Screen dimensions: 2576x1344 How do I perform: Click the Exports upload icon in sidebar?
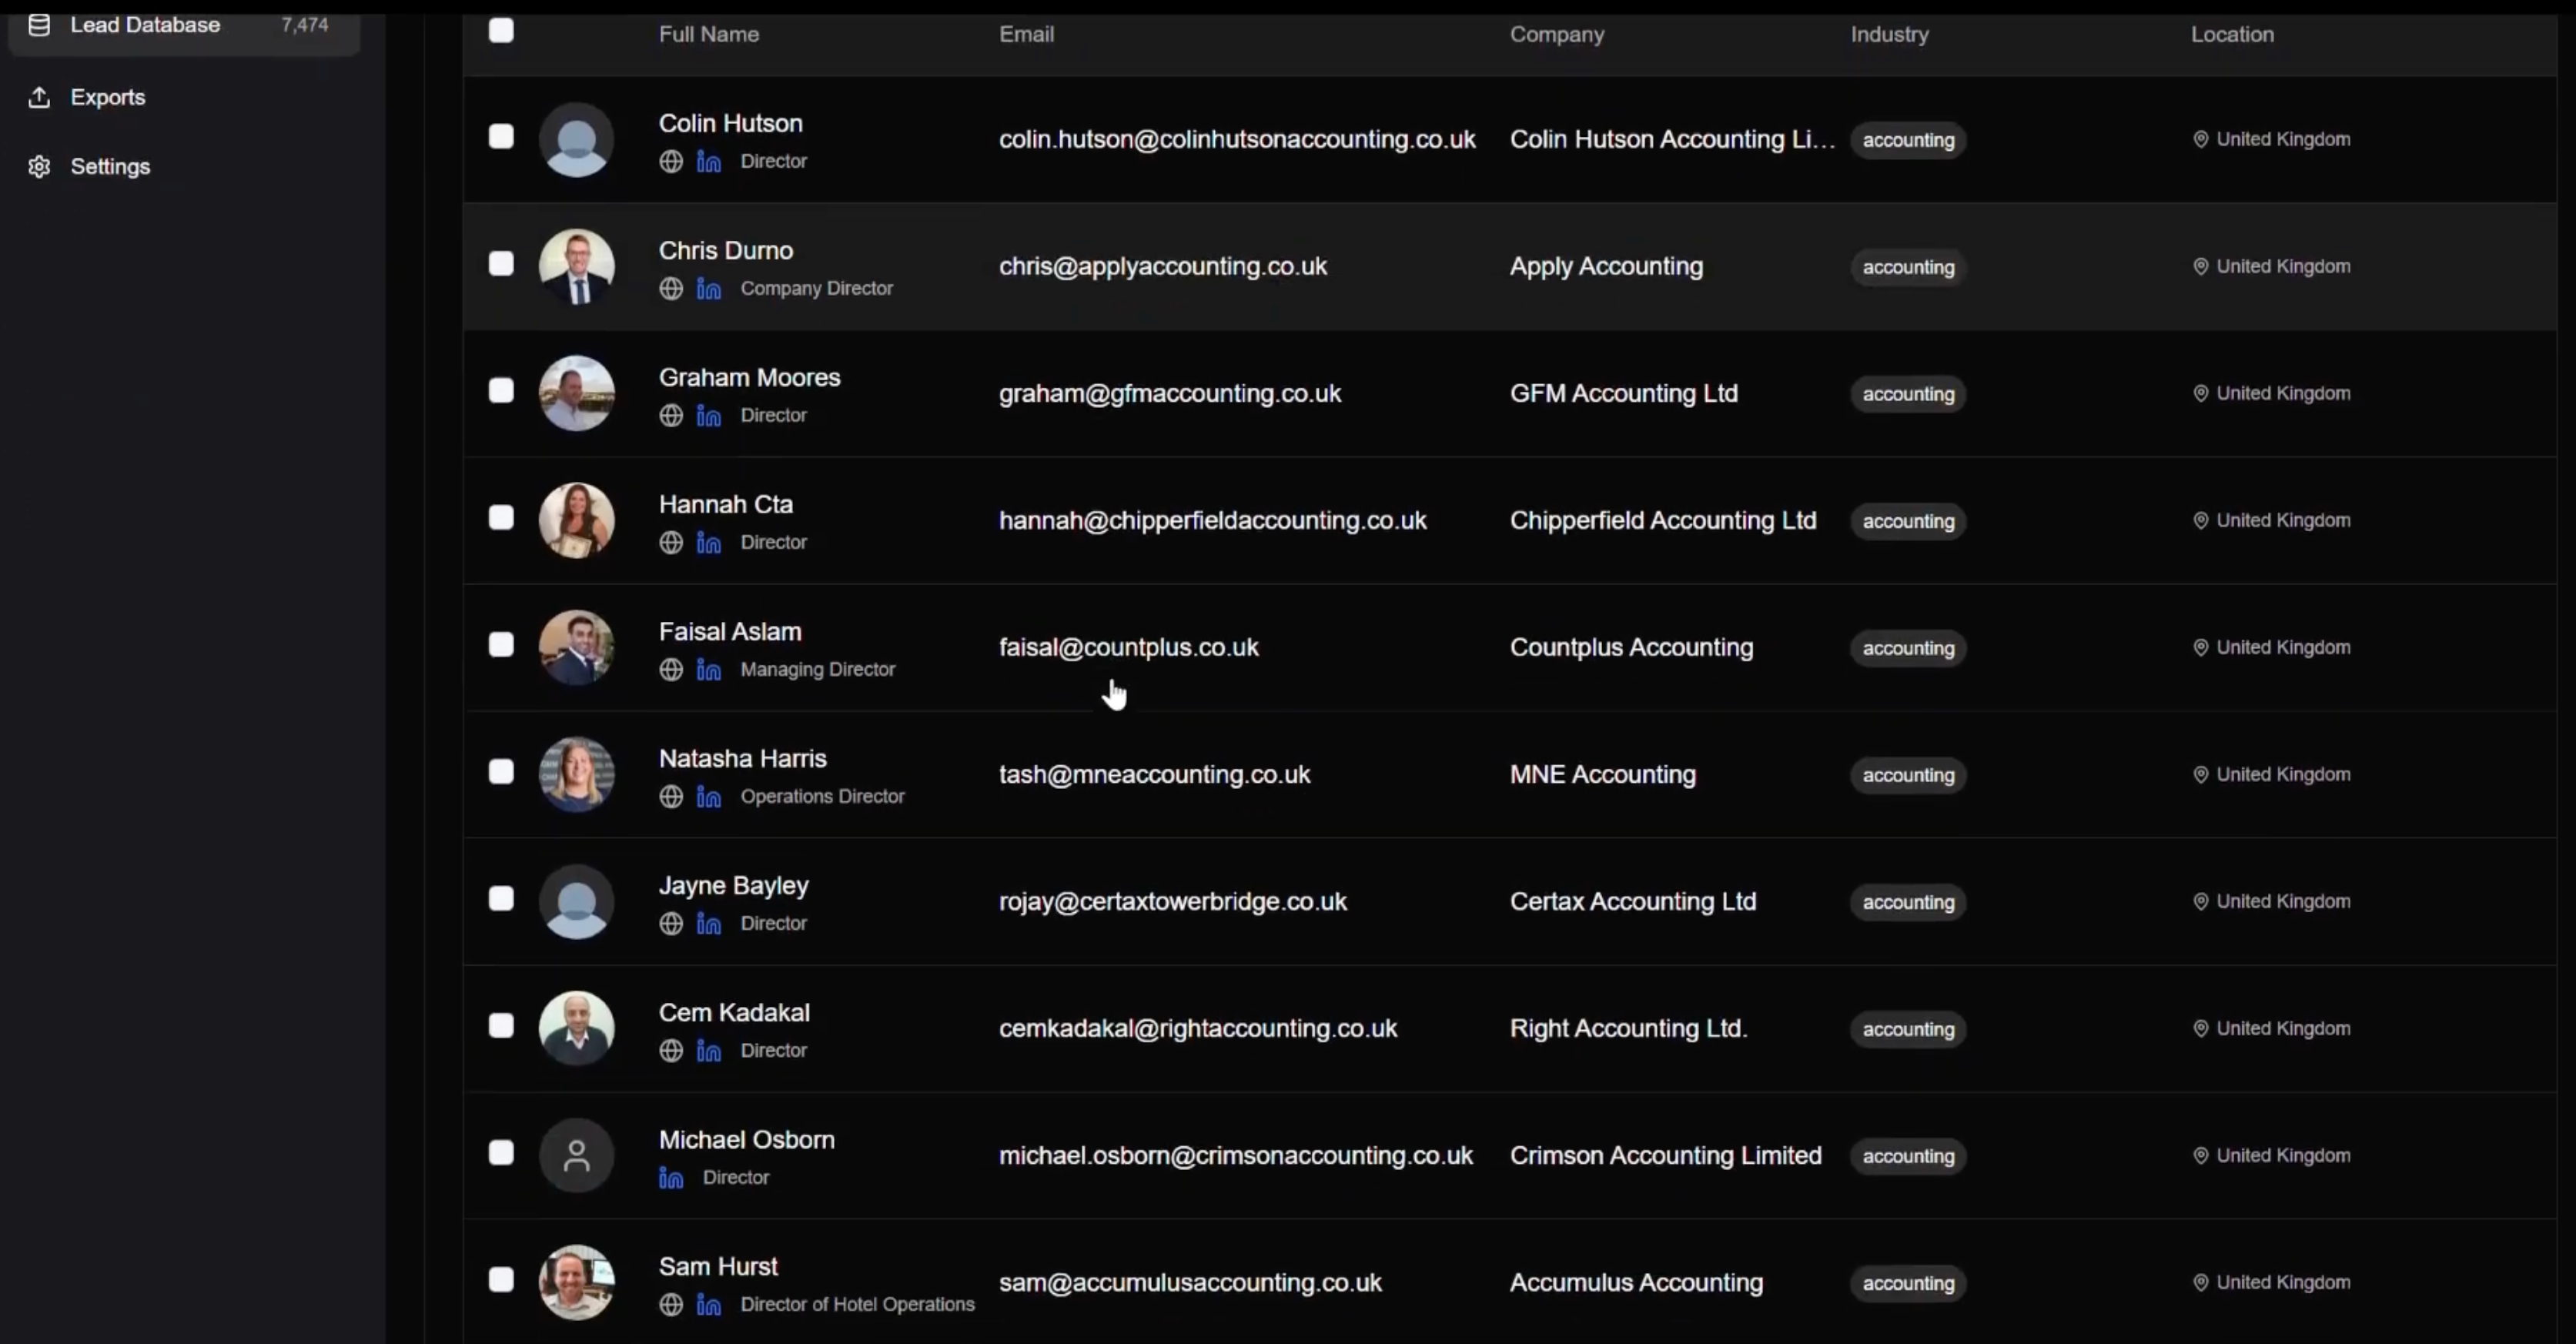[x=39, y=97]
